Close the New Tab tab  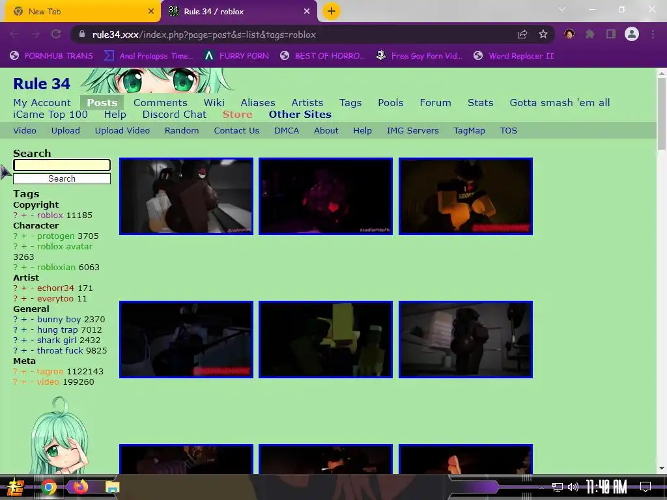pos(150,12)
